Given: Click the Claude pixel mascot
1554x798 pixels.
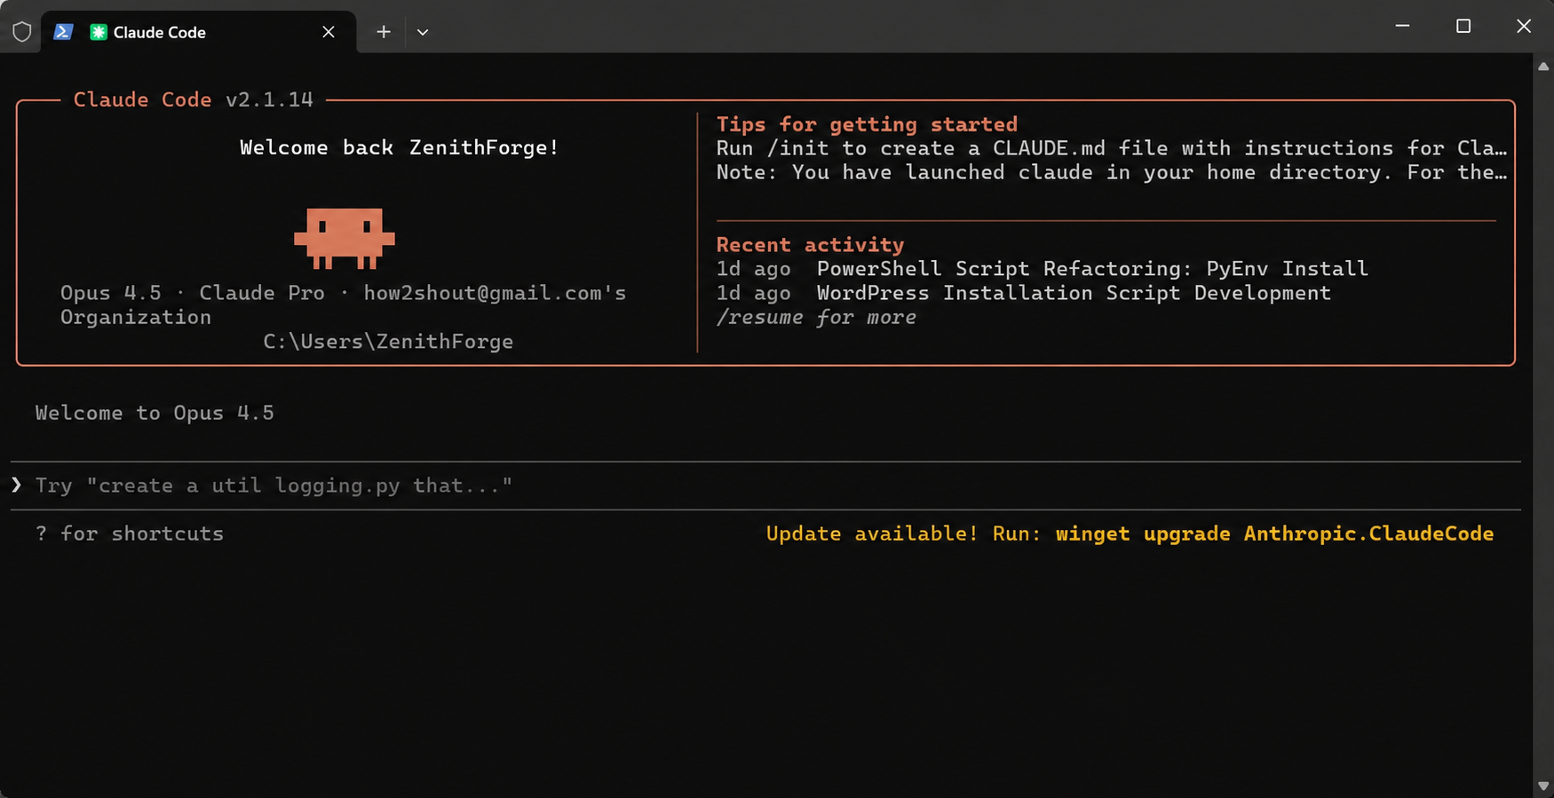Looking at the screenshot, I should pyautogui.click(x=345, y=239).
